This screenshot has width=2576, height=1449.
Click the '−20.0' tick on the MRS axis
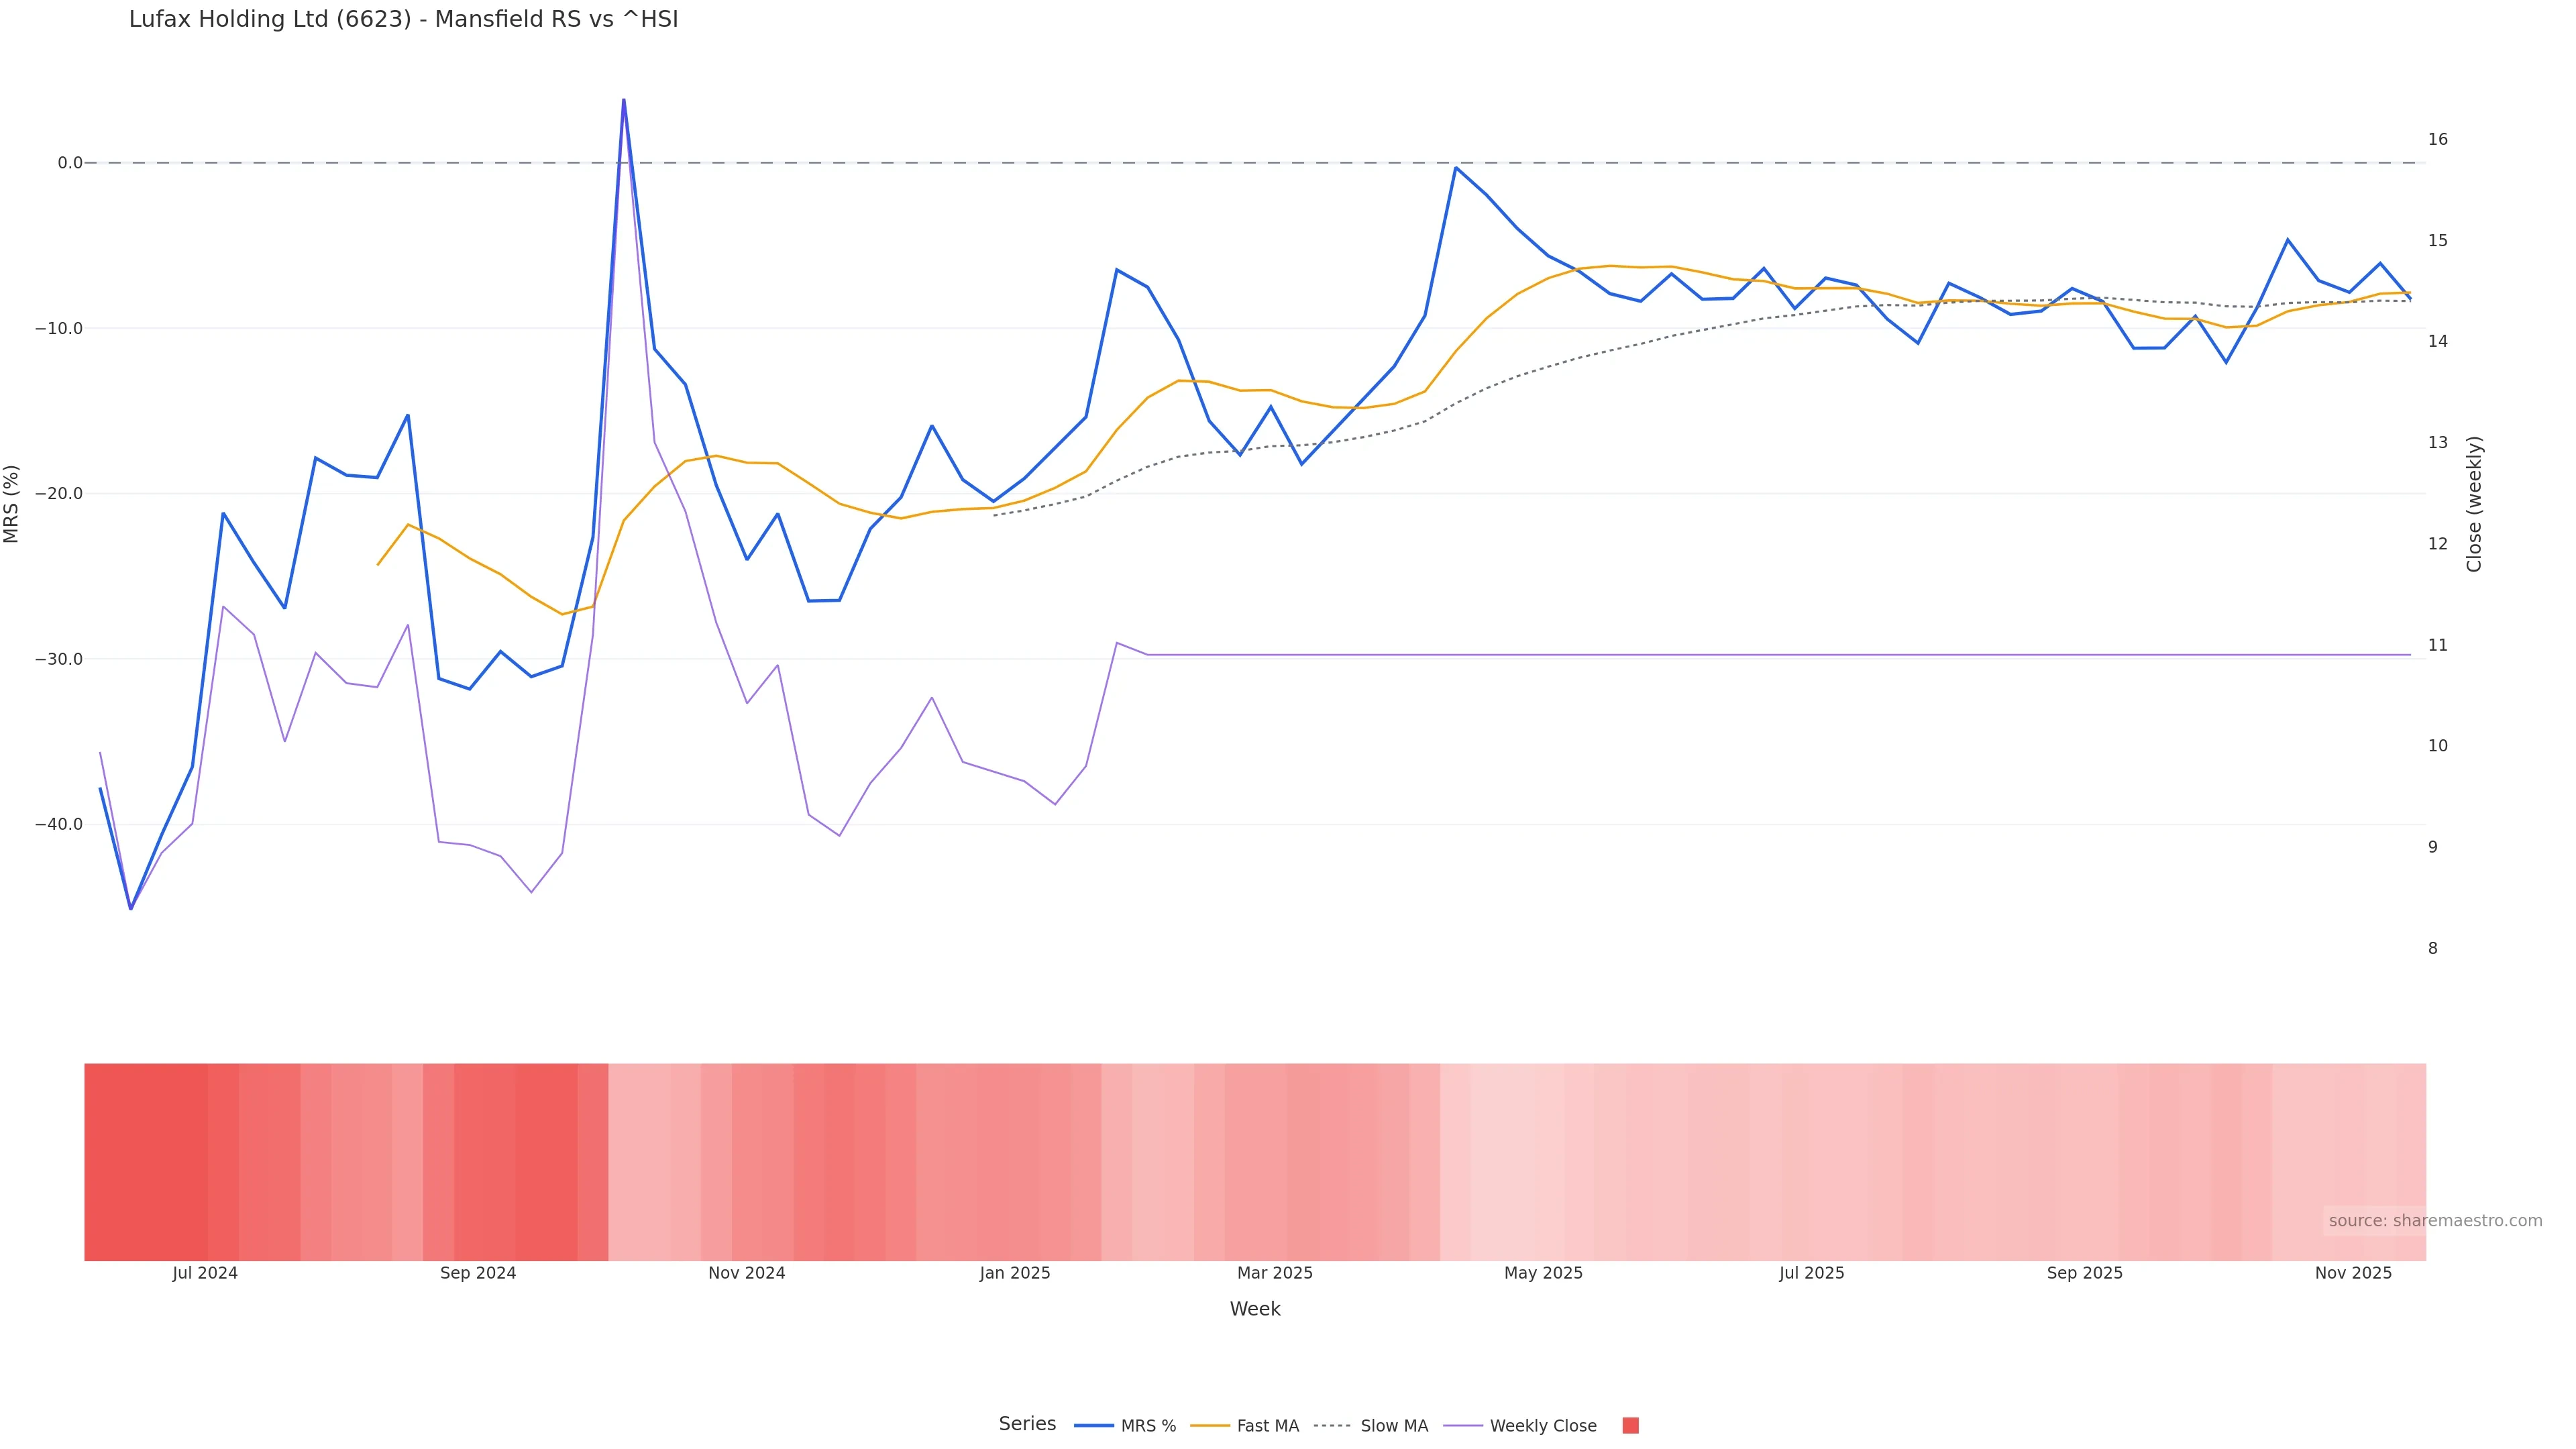point(58,494)
